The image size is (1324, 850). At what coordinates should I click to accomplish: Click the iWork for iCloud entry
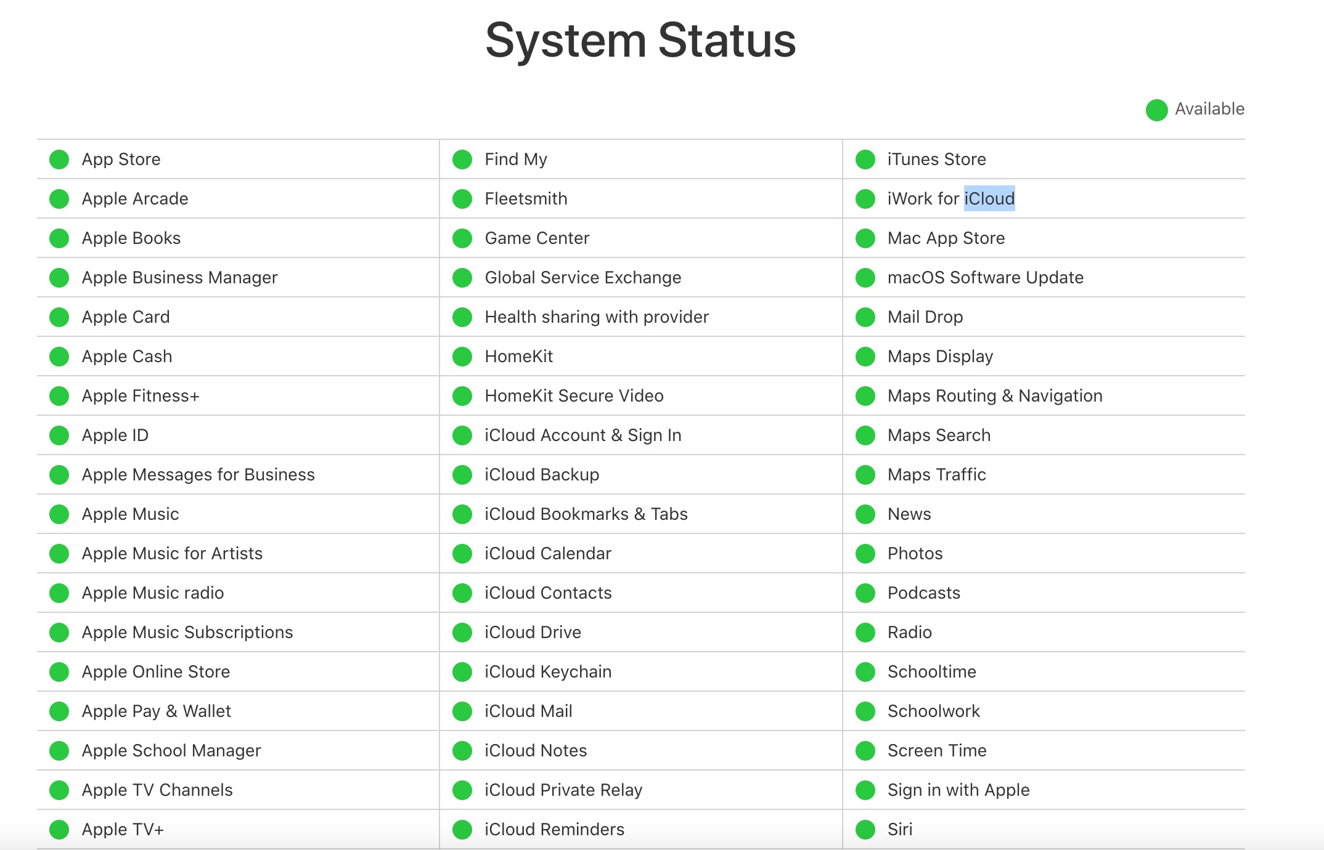click(x=951, y=199)
